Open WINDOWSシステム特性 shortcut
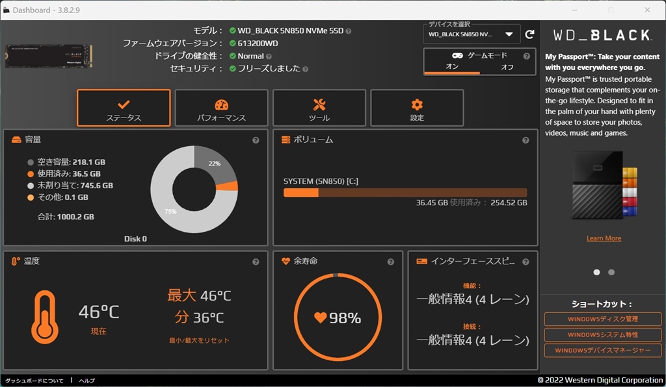Viewport: 666px width, 387px height. point(603,335)
